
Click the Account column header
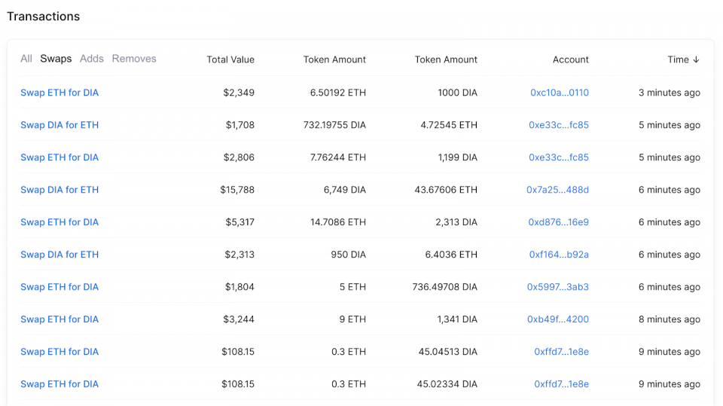(570, 60)
